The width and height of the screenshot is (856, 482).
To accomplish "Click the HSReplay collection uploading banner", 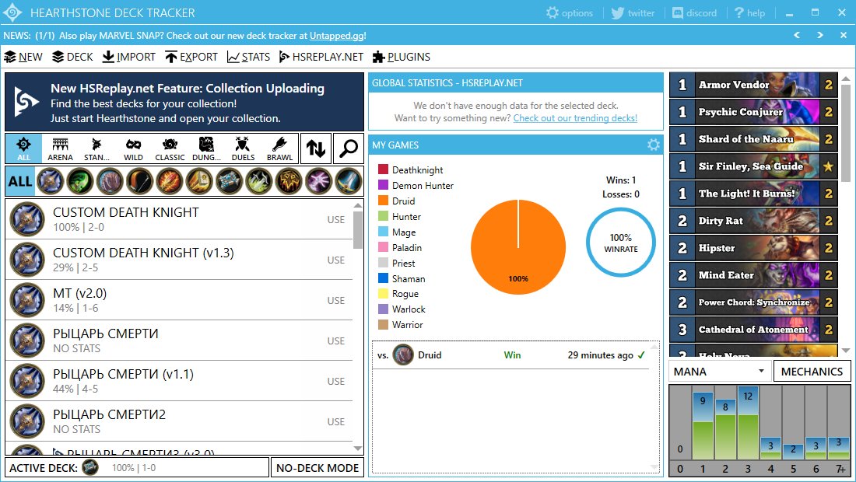I will click(184, 103).
